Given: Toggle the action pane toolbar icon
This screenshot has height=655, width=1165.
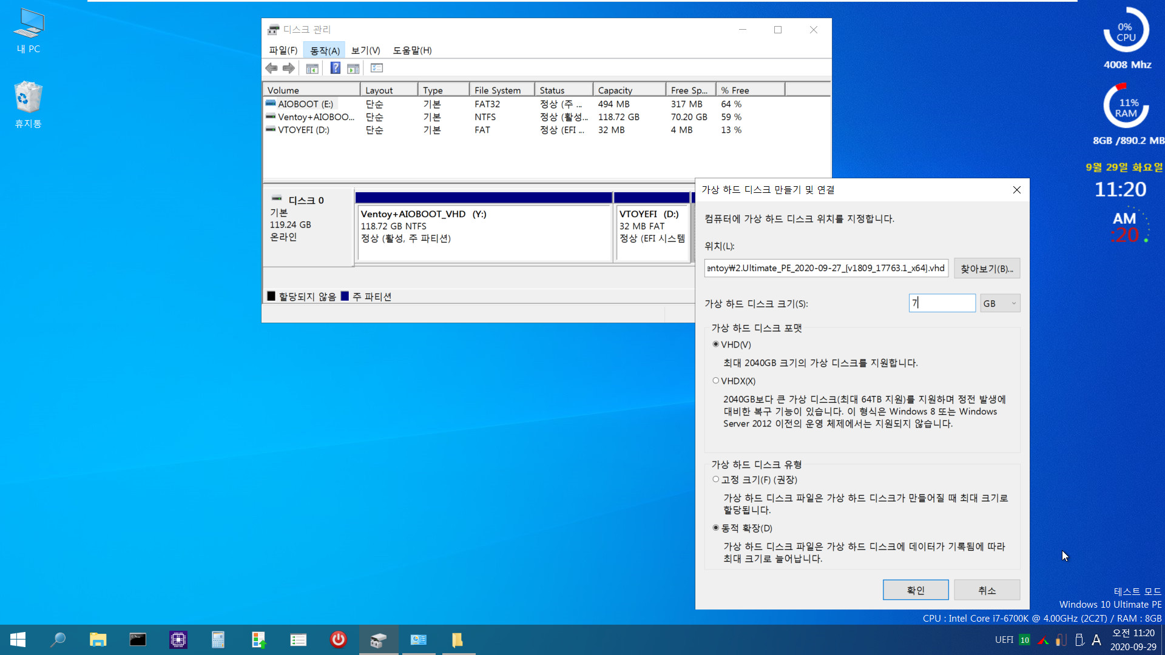Looking at the screenshot, I should [x=353, y=69].
